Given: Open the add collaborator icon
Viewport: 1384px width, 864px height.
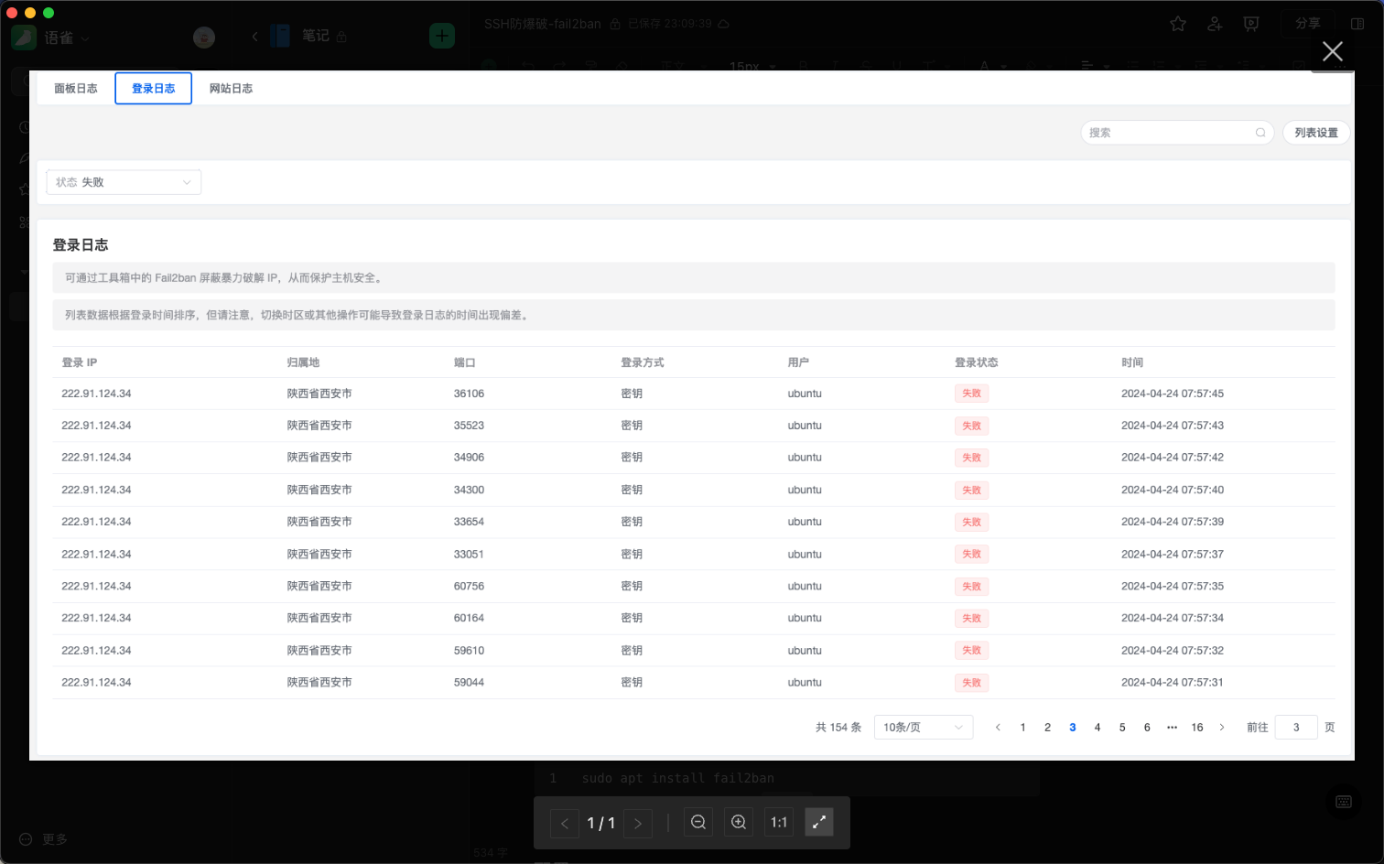Looking at the screenshot, I should click(x=1215, y=24).
